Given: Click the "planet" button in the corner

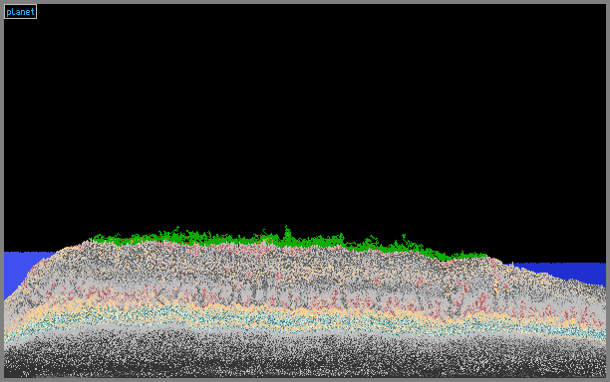Looking at the screenshot, I should 20,12.
